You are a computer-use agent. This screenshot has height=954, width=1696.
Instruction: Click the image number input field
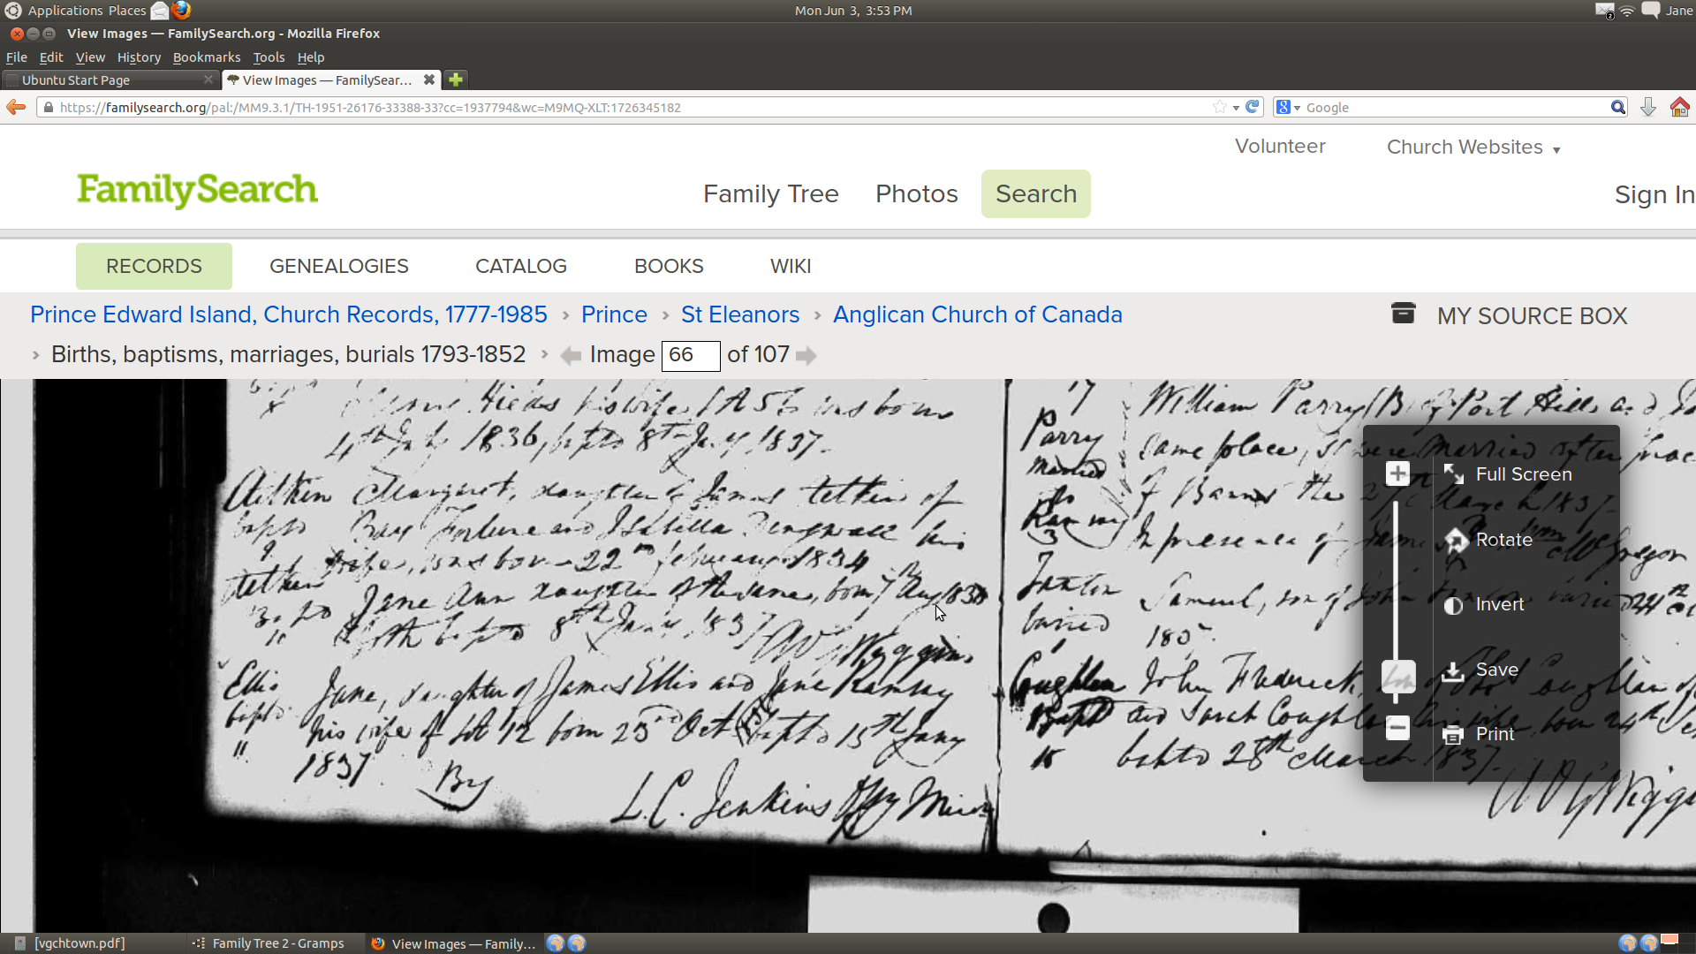690,355
